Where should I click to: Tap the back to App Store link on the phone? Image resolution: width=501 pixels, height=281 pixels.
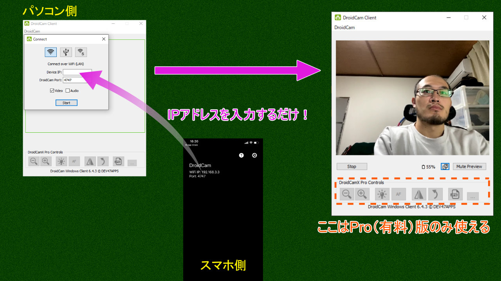pos(192,145)
